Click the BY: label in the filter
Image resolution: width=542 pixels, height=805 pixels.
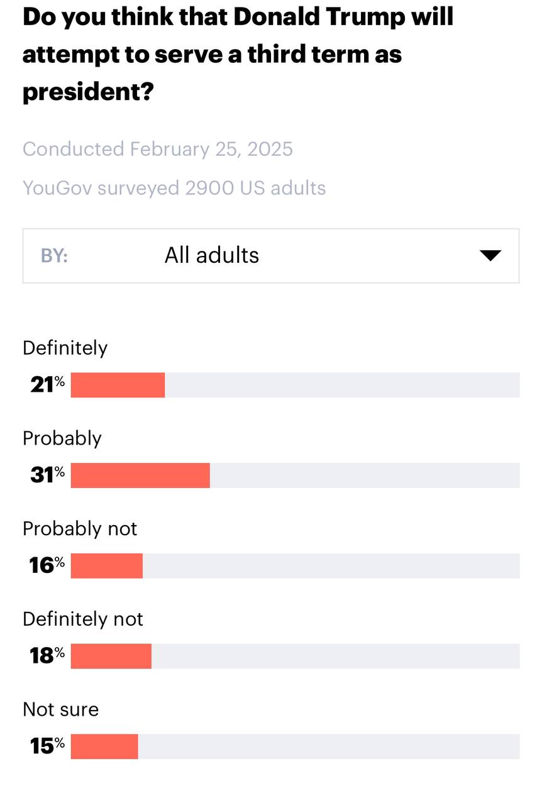pyautogui.click(x=55, y=256)
